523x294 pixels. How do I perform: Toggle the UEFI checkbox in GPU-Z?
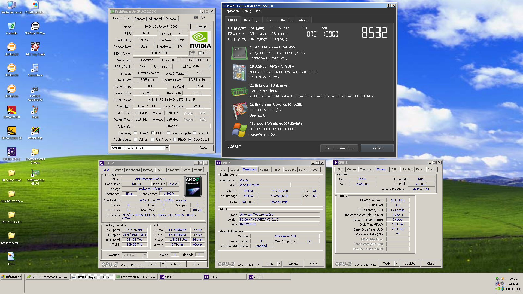200,53
